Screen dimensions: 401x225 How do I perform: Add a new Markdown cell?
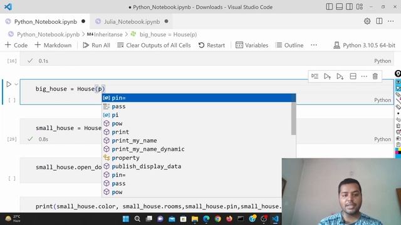coord(53,45)
